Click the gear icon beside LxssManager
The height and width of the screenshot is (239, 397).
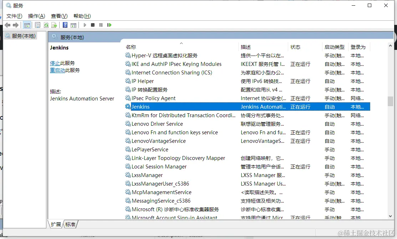pos(128,175)
